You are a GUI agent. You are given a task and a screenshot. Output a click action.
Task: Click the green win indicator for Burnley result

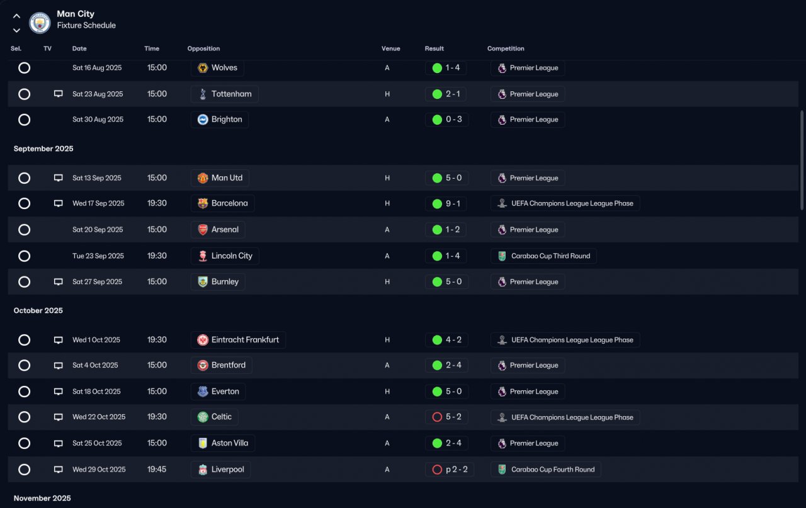tap(437, 282)
